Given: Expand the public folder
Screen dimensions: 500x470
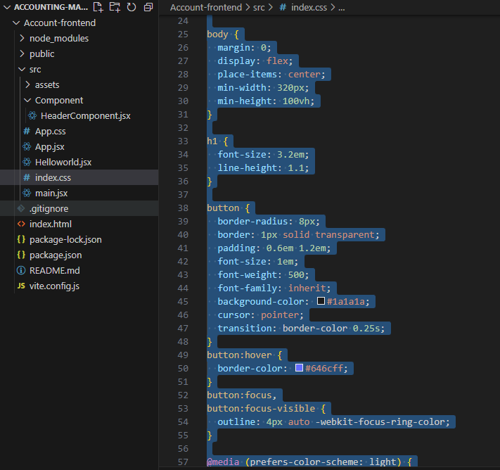Looking at the screenshot, I should pyautogui.click(x=22, y=53).
